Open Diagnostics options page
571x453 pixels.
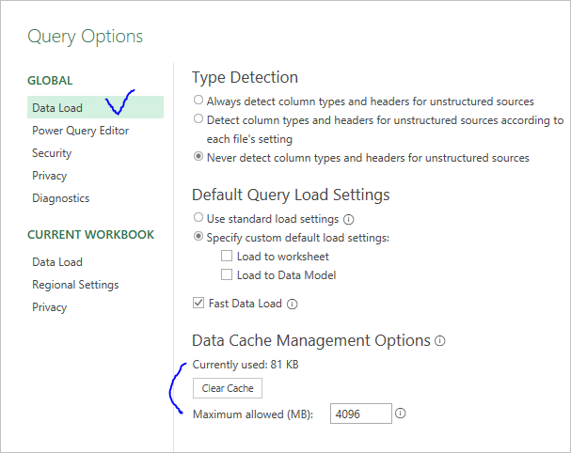[60, 198]
